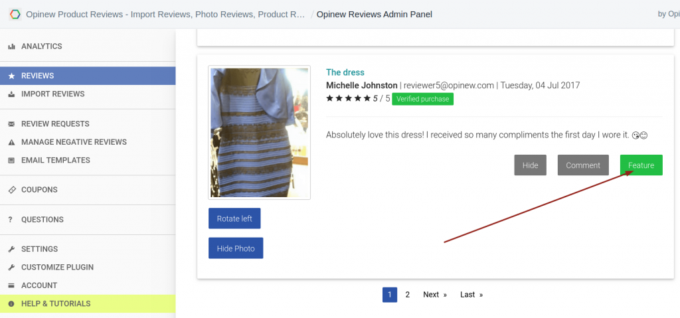This screenshot has width=680, height=318.
Task: Click the Opinew Product Reviews breadcrumb link
Action: pyautogui.click(x=165, y=15)
